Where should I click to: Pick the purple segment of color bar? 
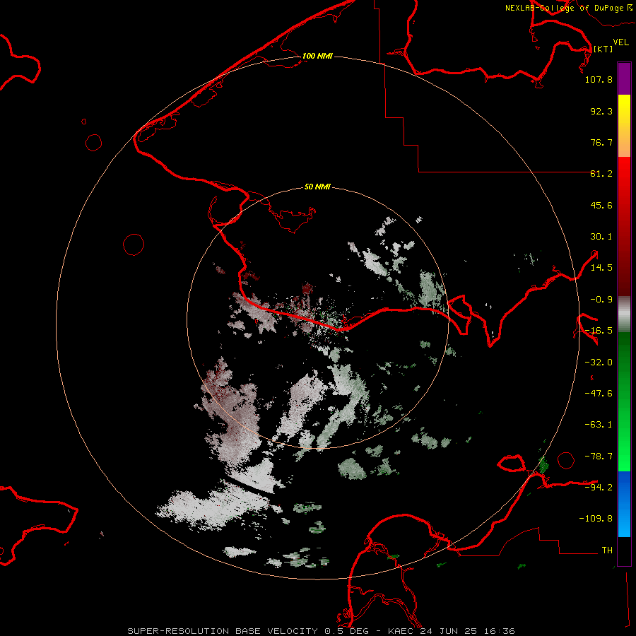click(x=624, y=78)
